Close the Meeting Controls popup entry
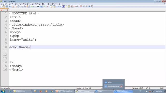The width and height of the screenshot is (166, 93). pyautogui.click(x=122, y=86)
